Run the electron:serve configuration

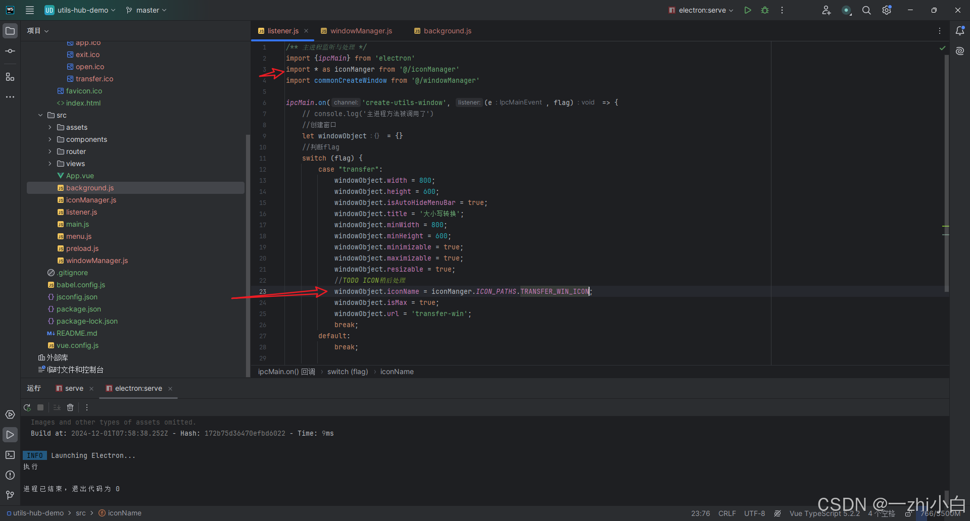(x=748, y=10)
